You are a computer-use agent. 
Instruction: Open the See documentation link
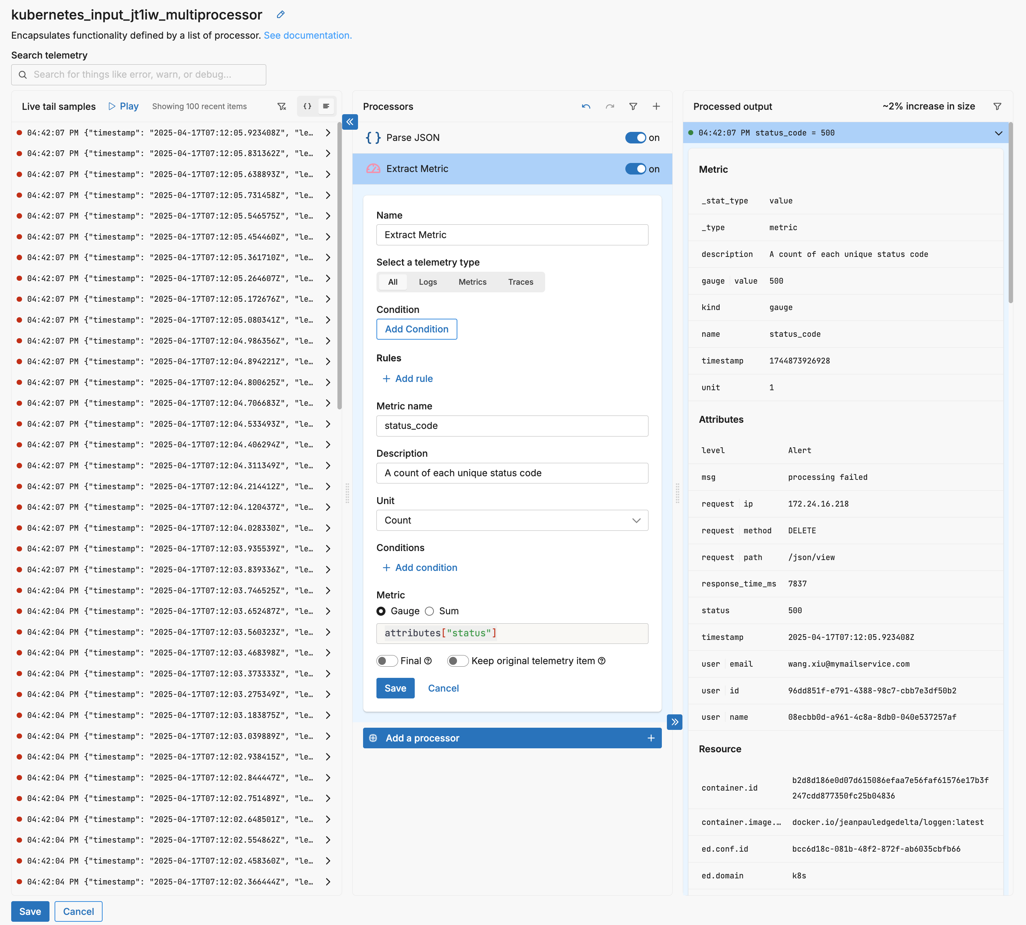(307, 35)
